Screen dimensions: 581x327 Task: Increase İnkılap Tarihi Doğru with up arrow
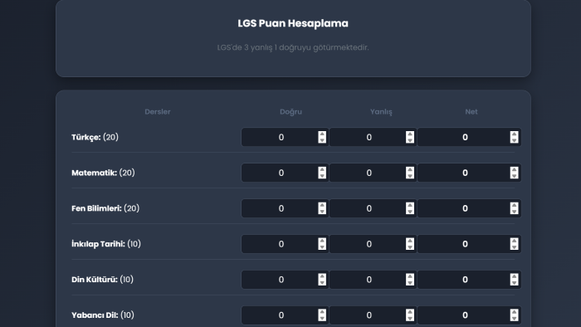[322, 241]
